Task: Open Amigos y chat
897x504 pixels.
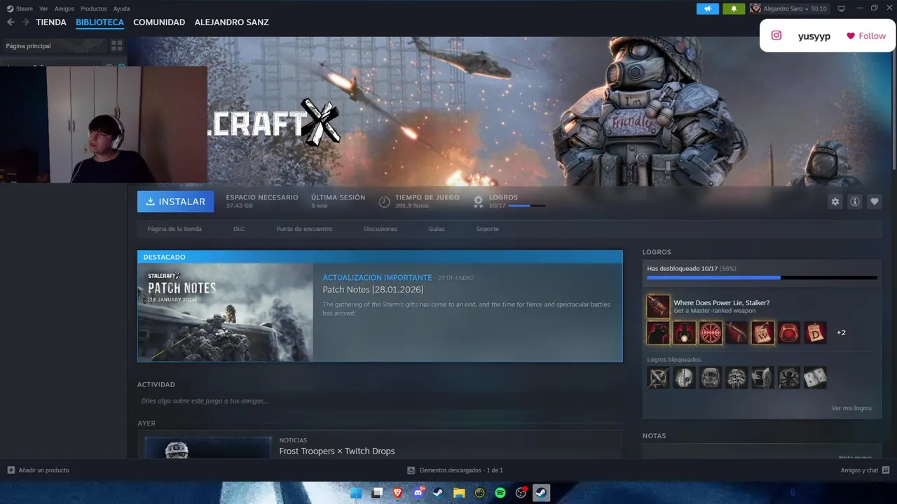Action: point(865,470)
